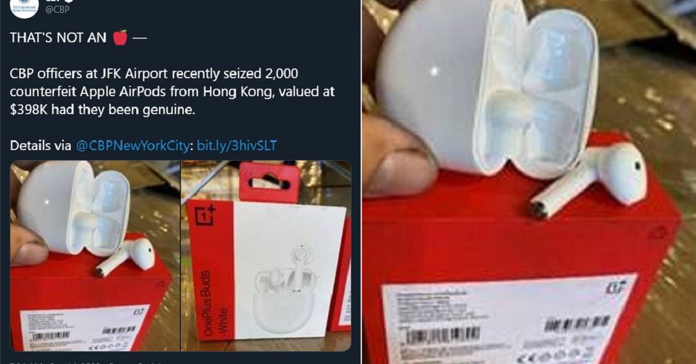This screenshot has width=696, height=364.
Task: Click small OnePlus logo on large label
Action: pos(615,287)
